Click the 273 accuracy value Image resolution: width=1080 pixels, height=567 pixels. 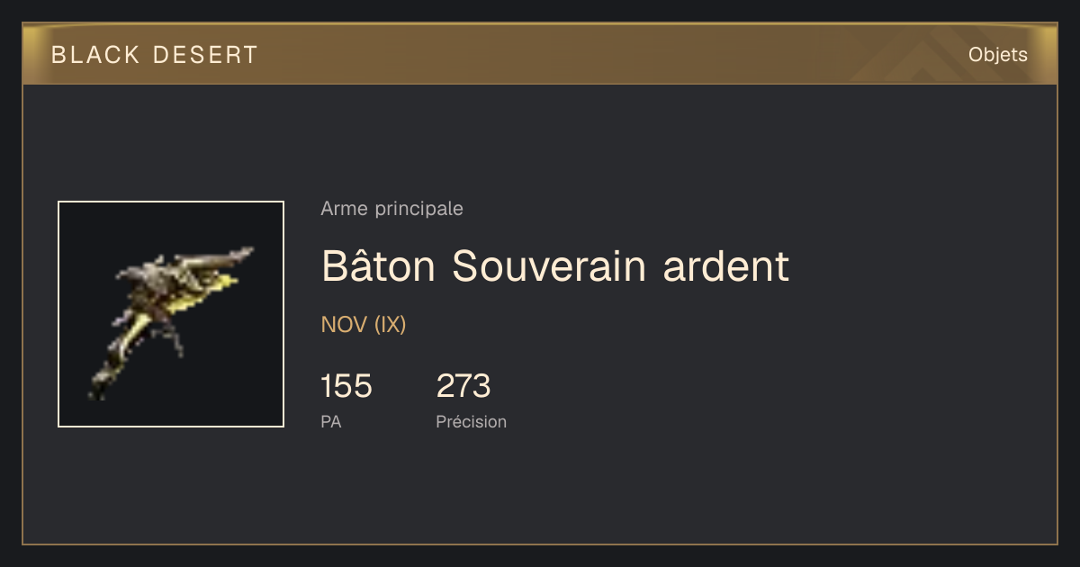point(463,386)
